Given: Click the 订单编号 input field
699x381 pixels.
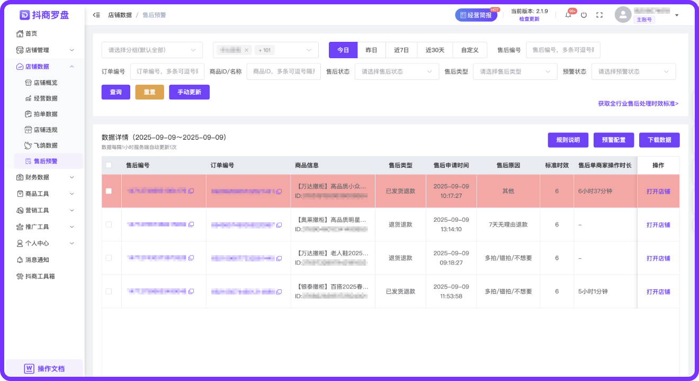Looking at the screenshot, I should click(167, 71).
